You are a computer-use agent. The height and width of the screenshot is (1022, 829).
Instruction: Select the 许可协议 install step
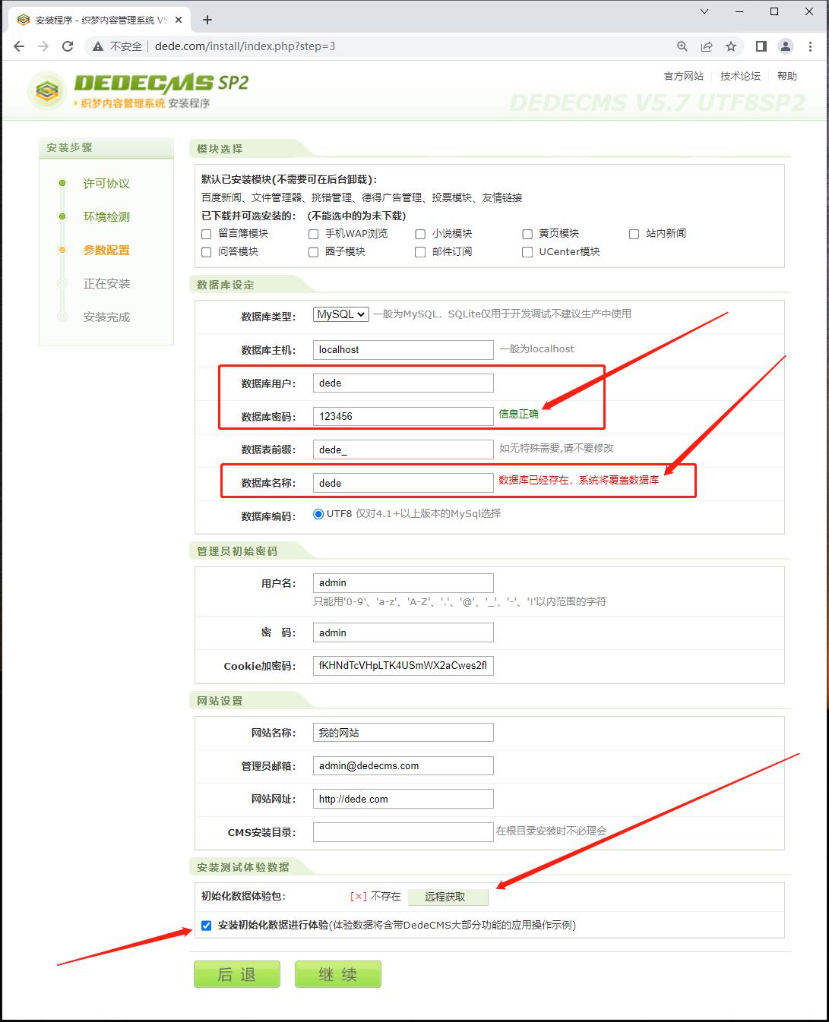click(106, 184)
